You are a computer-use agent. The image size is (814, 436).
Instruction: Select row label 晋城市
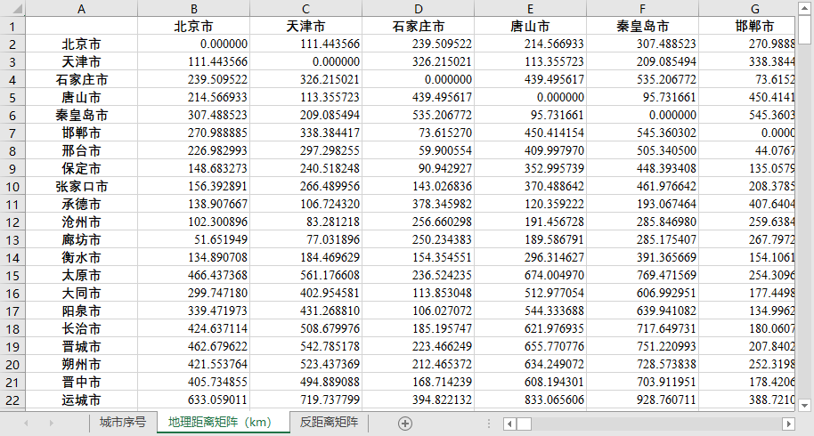tap(82, 347)
